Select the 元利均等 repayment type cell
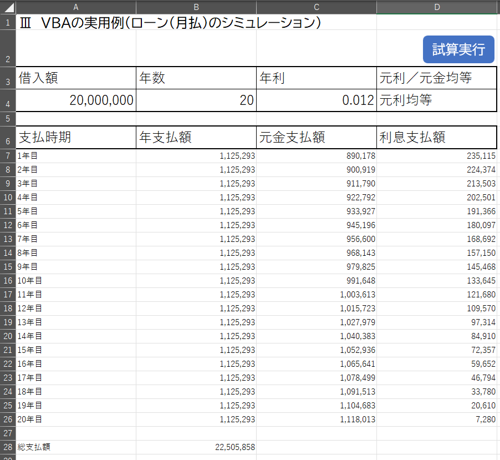500x460 pixels. pyautogui.click(x=437, y=100)
